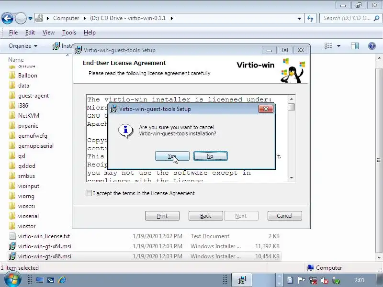Screen dimensions: 383x287
Task: Click the Explorer file list scroll-up arrow
Action: pyautogui.click(x=379, y=58)
